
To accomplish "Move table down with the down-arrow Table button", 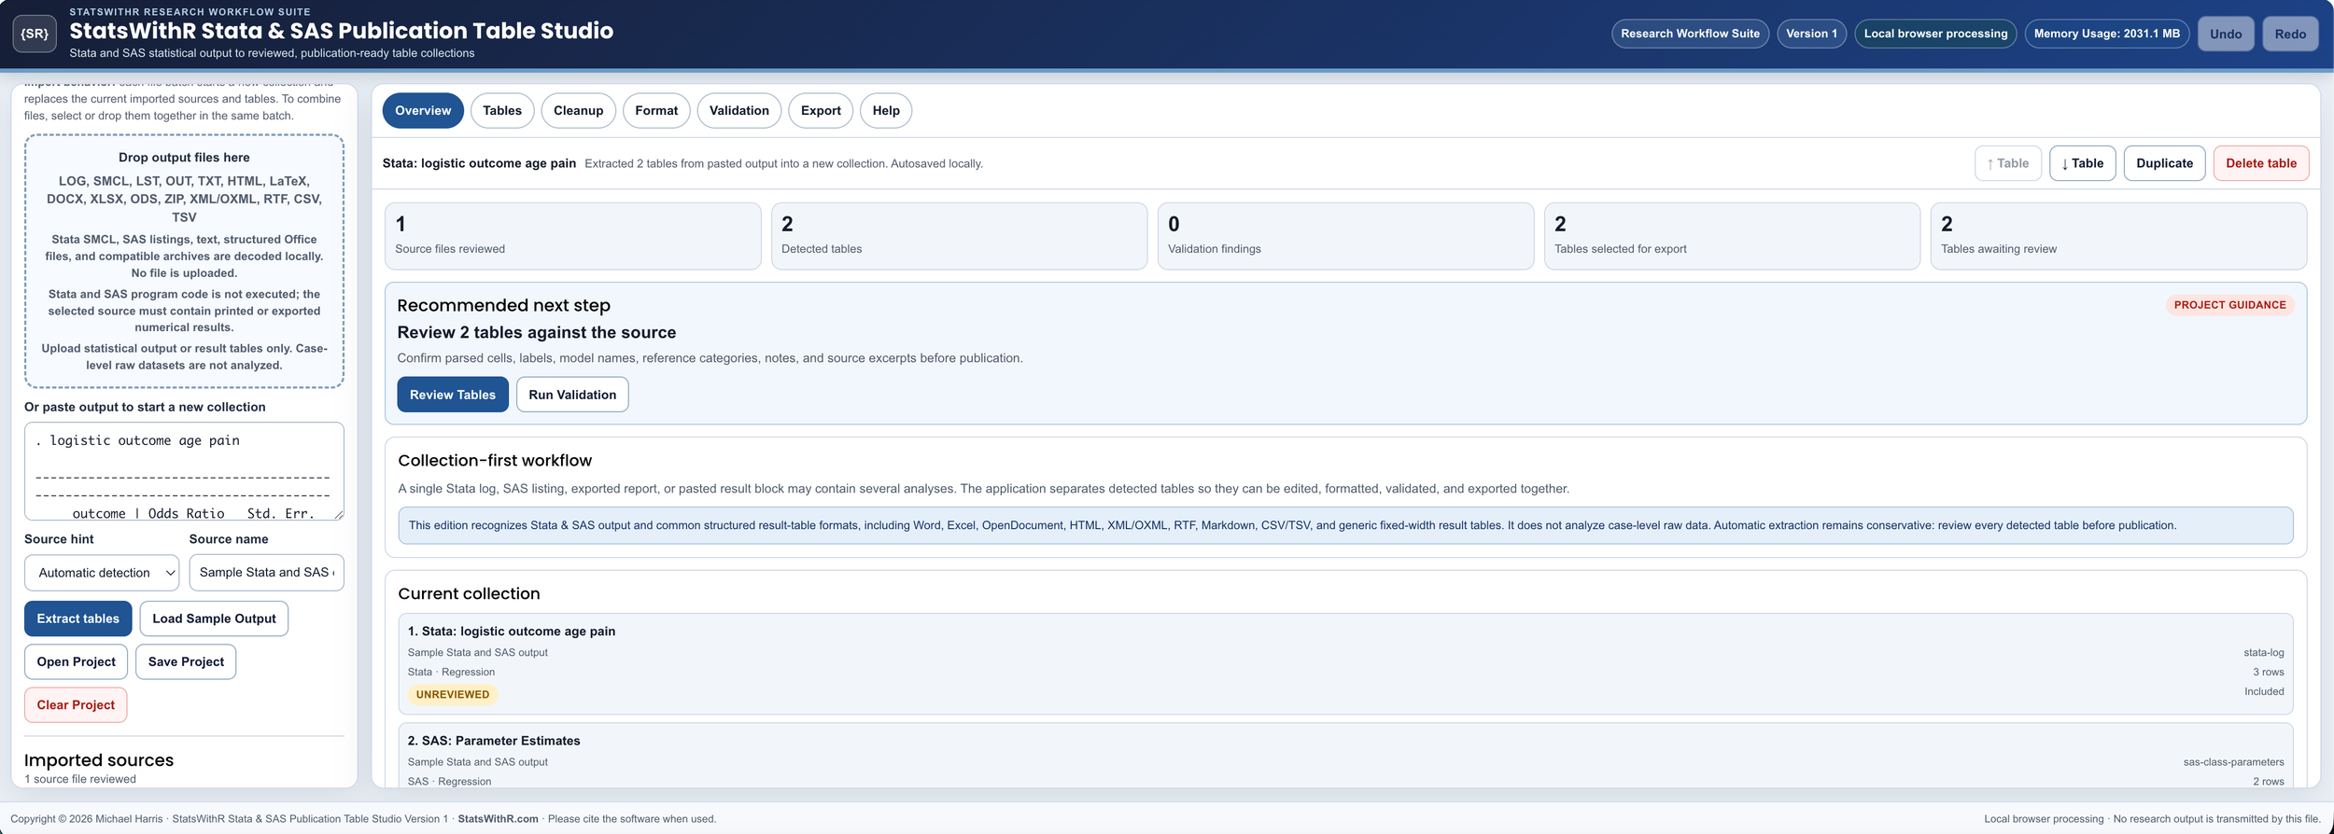I will click(x=2083, y=163).
